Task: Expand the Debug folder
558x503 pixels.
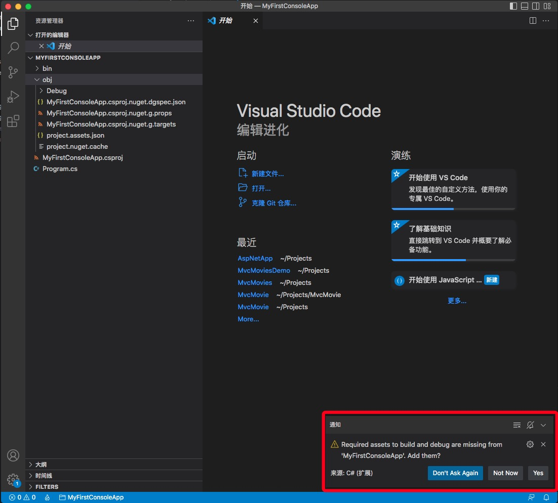Action: tap(114, 91)
